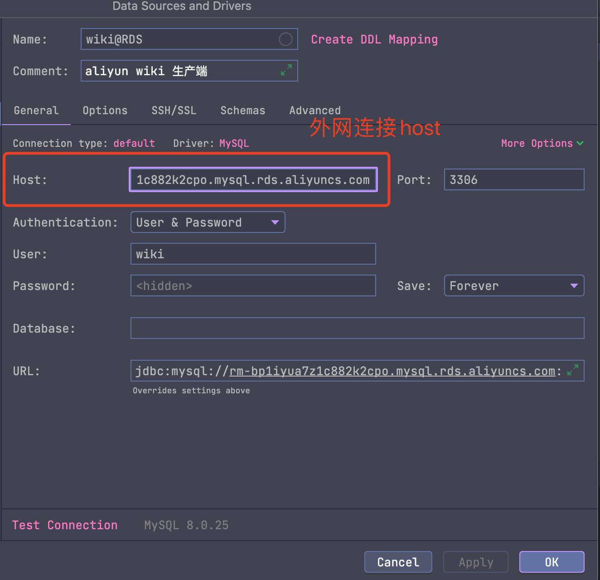This screenshot has height=580, width=600.
Task: Click Create DDL Mapping link
Action: click(x=374, y=39)
